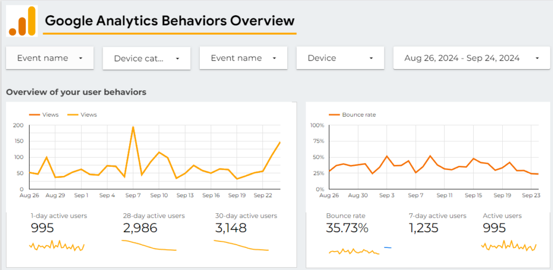The image size is (553, 270).
Task: Click the light orange Views legend entry
Action: pos(82,114)
